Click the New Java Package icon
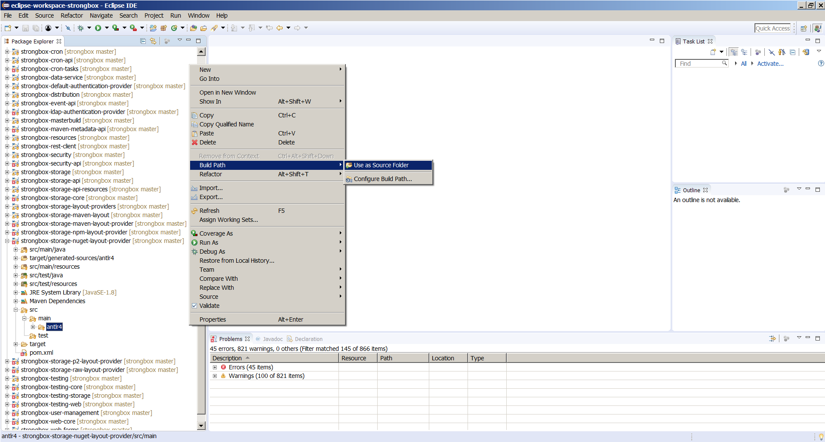The width and height of the screenshot is (825, 442). point(163,28)
